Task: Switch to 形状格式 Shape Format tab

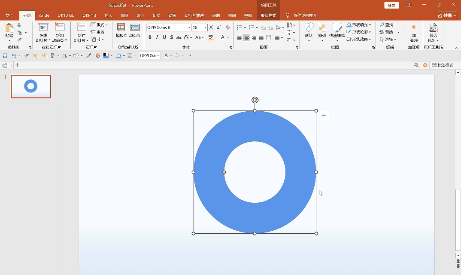Action: [268, 15]
